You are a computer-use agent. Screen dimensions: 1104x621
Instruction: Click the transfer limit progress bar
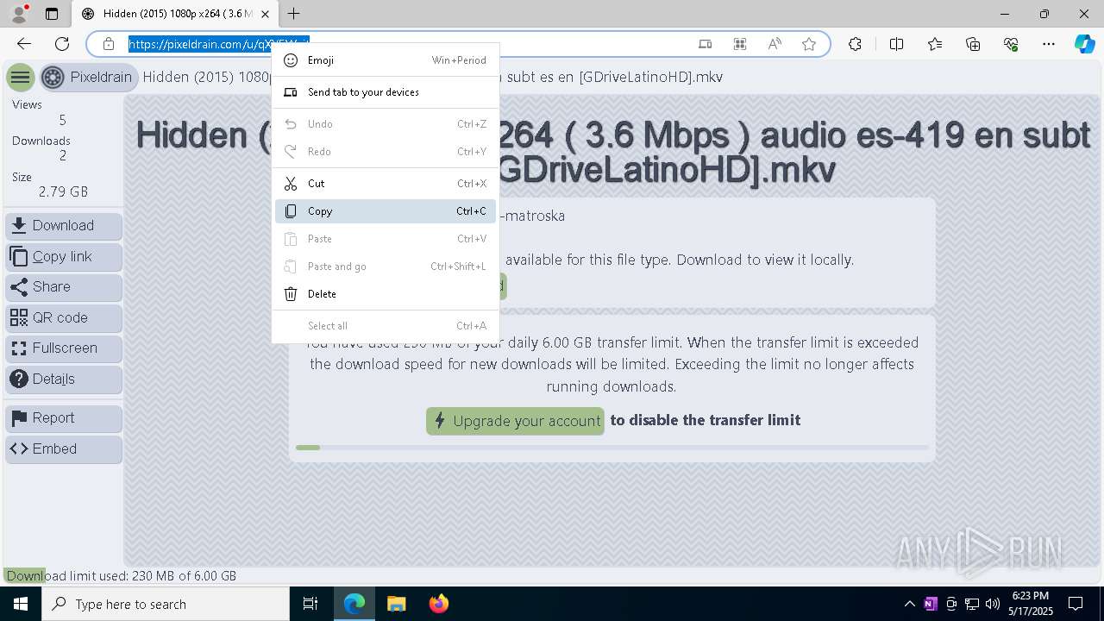[x=612, y=448]
